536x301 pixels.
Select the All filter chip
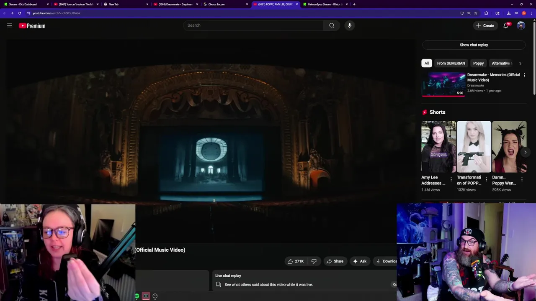pos(426,63)
